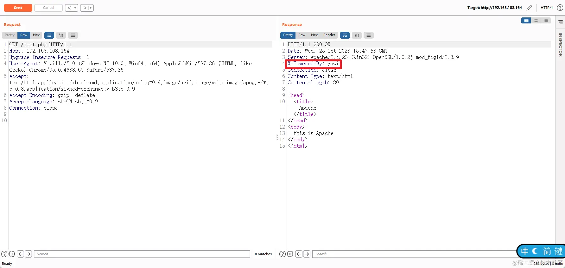Select the Response Pretty tab
Viewport: 565px width, 268px height.
pyautogui.click(x=288, y=35)
